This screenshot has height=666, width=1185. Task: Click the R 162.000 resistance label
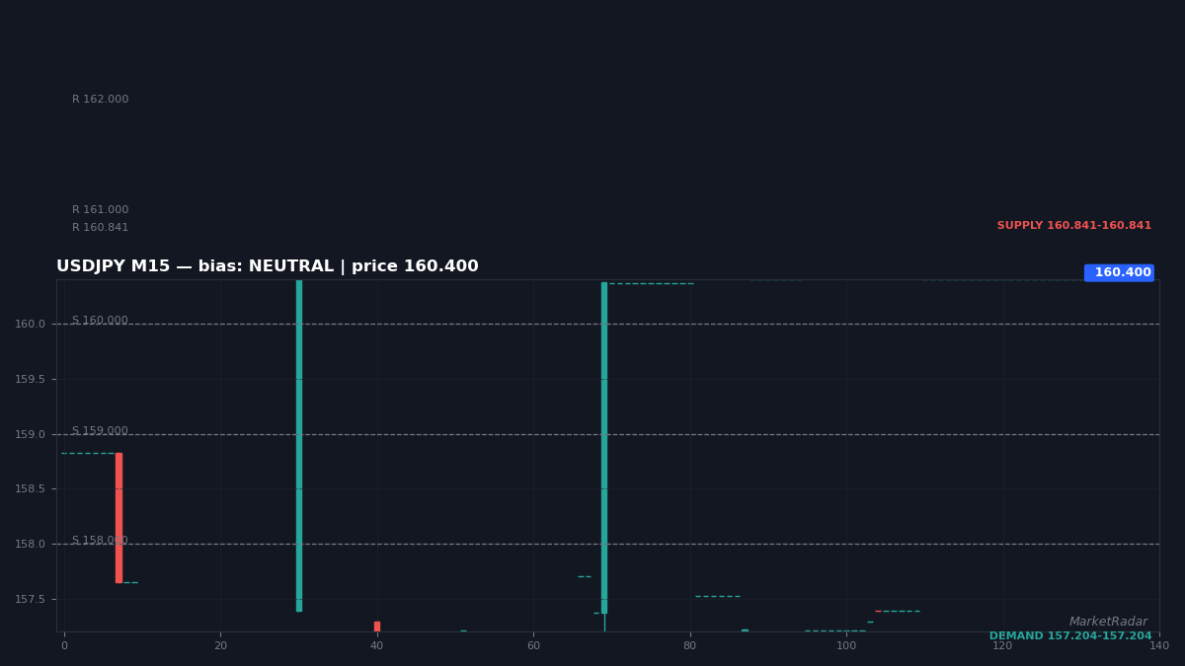(100, 100)
